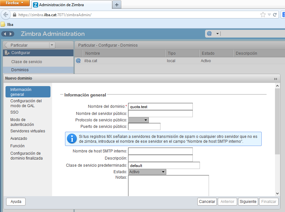Click the Particular back button
285x212 pixels.
(27, 45)
